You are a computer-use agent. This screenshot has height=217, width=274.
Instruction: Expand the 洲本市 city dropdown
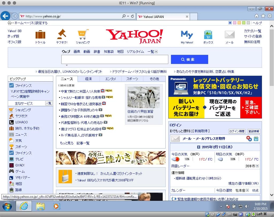[257, 166]
